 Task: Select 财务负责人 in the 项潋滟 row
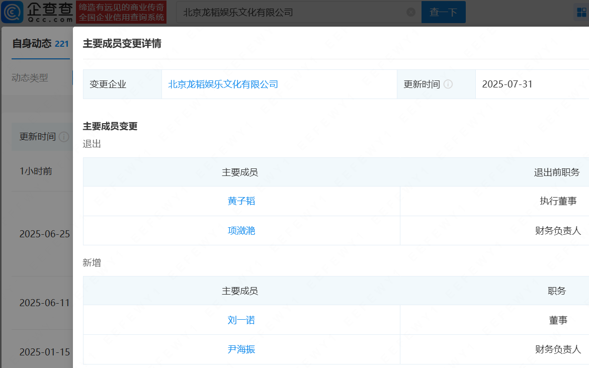558,231
